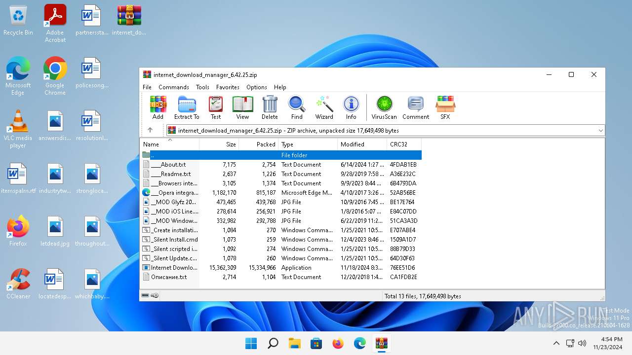Switch to WinRAR on the taskbar
This screenshot has width=632, height=355.
tap(381, 343)
